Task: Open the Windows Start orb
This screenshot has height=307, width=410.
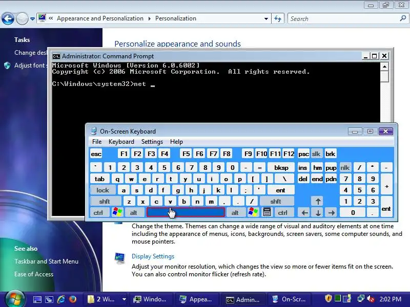Action: [14, 299]
